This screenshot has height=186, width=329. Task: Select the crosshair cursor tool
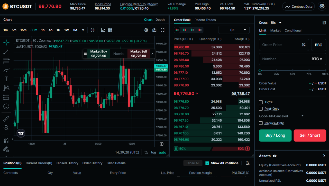point(6,42)
